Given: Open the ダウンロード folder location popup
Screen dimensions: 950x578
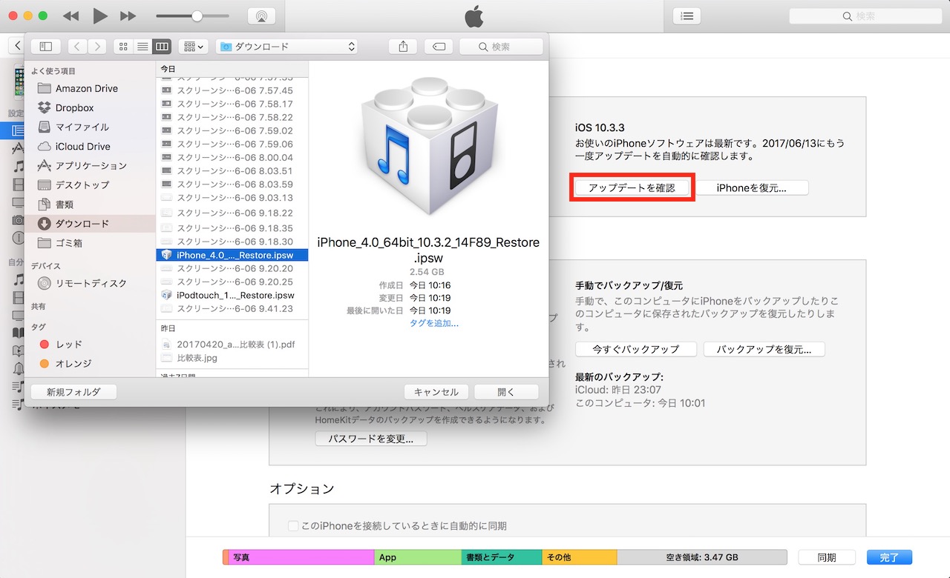Looking at the screenshot, I should pos(286,46).
